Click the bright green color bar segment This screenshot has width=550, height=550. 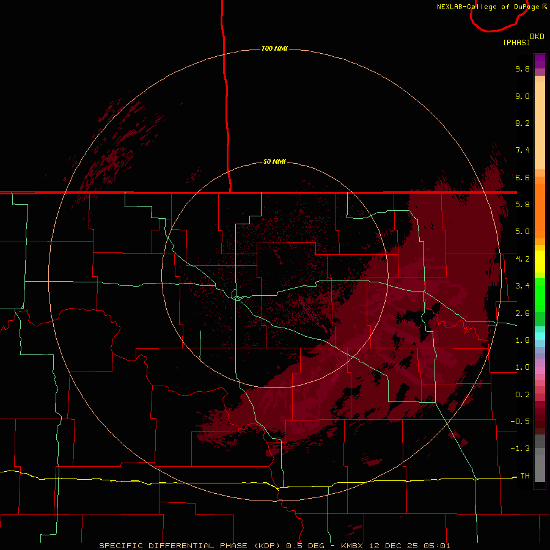[540, 295]
